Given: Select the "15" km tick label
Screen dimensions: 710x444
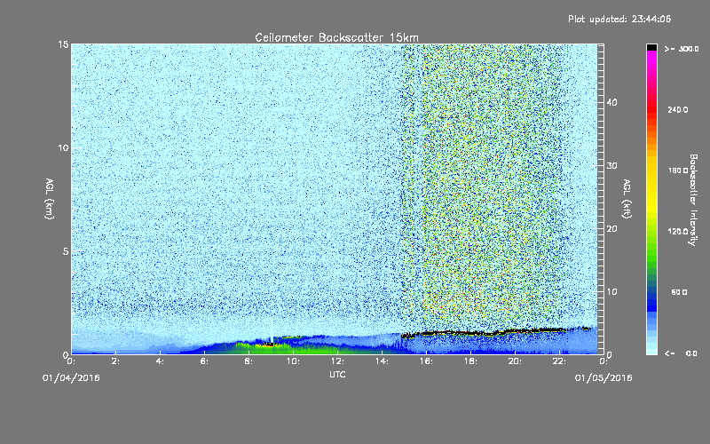Looking at the screenshot, I should 63,44.
